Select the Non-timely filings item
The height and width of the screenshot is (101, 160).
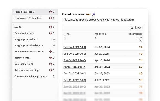click(35, 64)
